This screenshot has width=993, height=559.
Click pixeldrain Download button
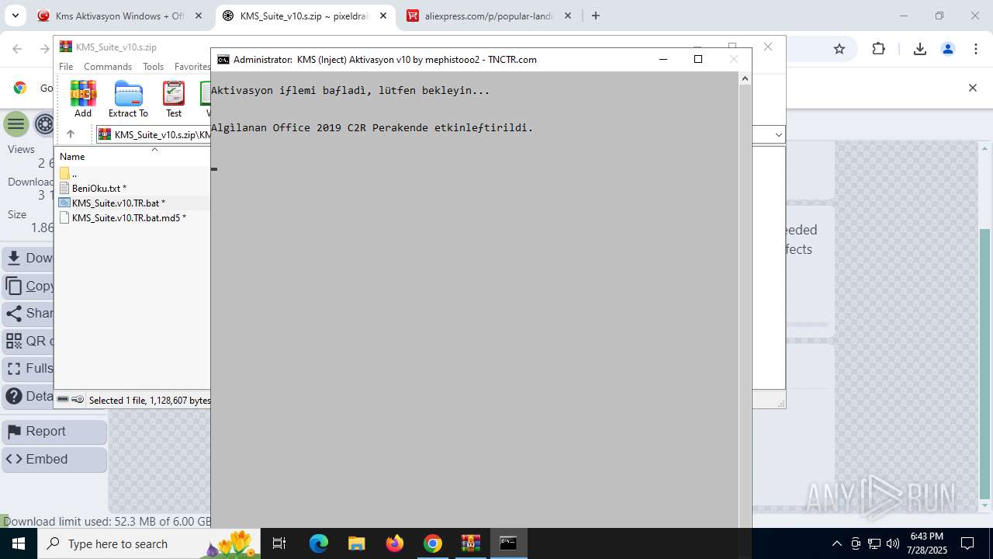tap(29, 258)
